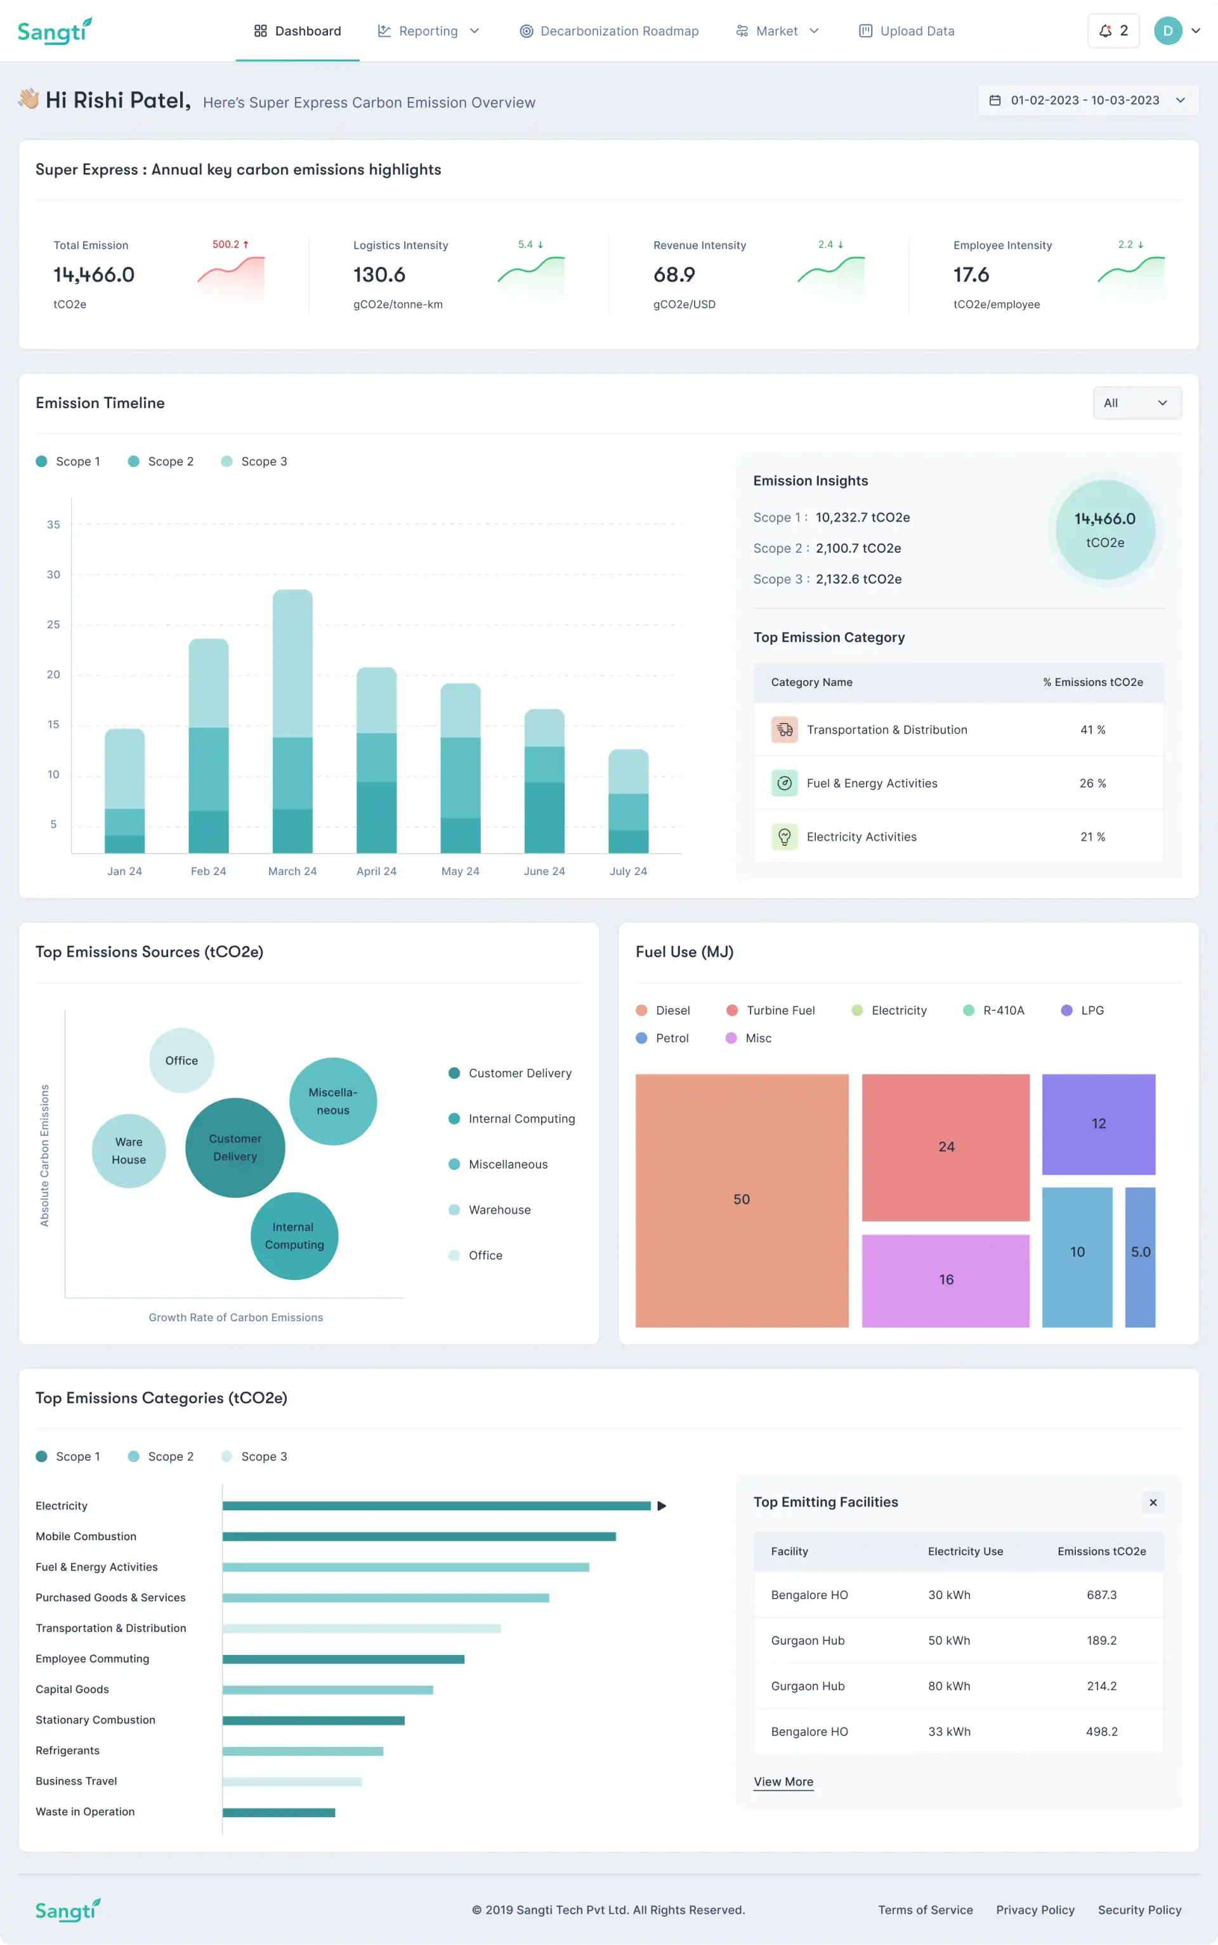Open the Market menu
This screenshot has width=1218, height=1945.
pos(777,30)
